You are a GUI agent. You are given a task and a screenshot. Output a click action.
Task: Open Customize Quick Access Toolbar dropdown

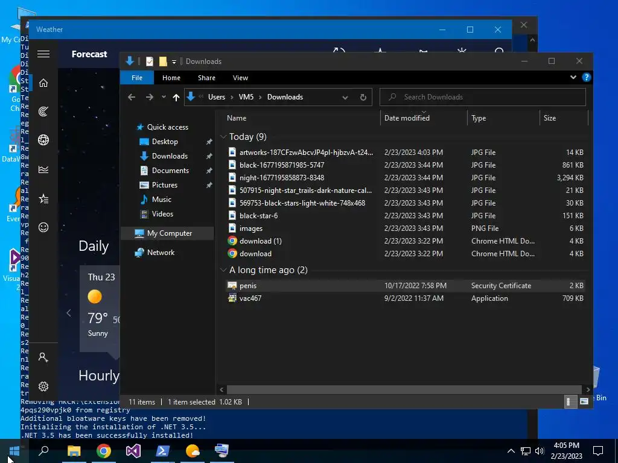174,62
